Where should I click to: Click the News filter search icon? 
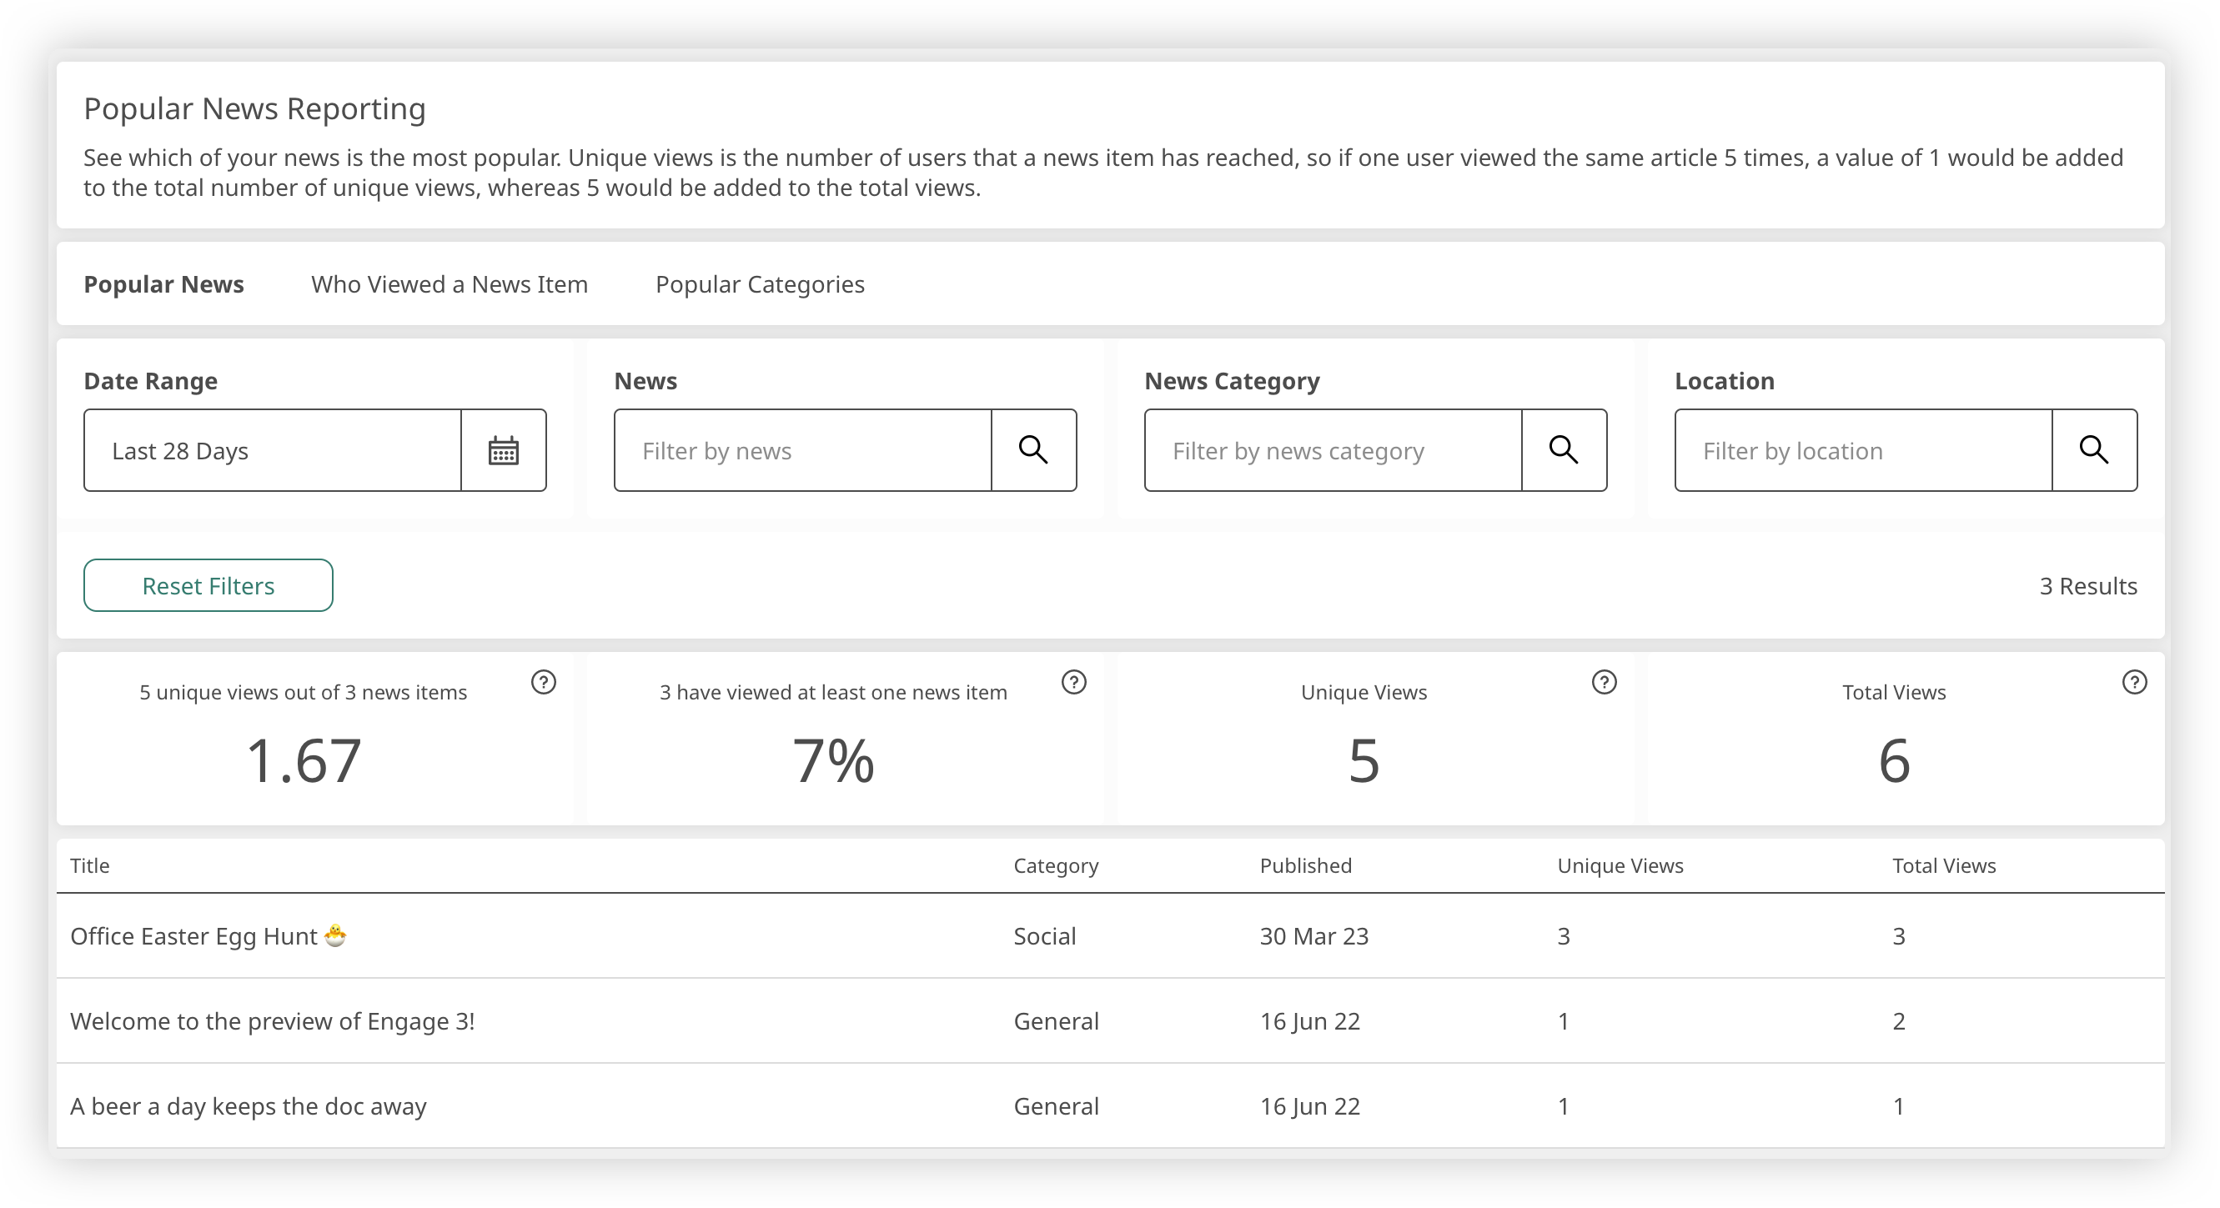[1033, 451]
